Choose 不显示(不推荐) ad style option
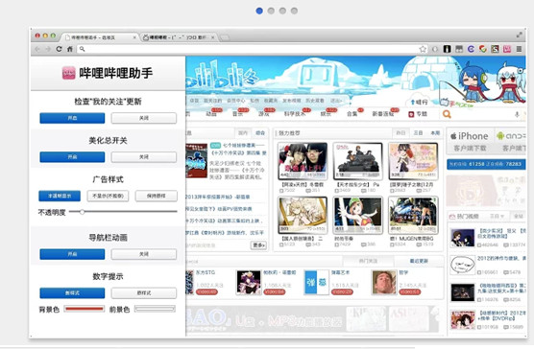 click(x=108, y=196)
